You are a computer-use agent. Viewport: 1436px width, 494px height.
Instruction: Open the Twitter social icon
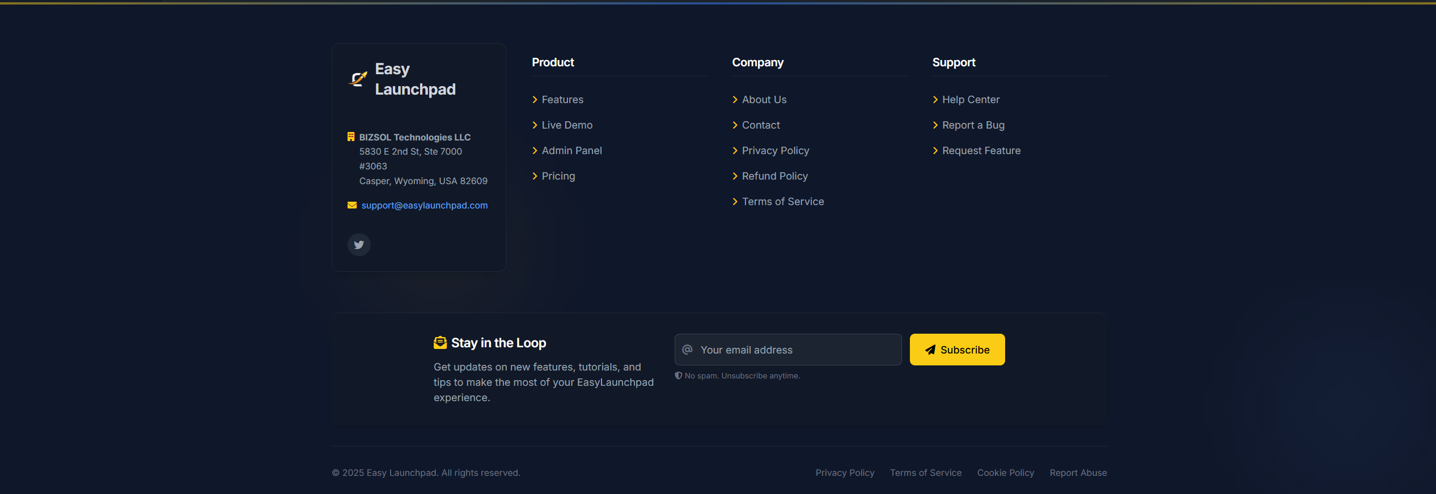[359, 245]
